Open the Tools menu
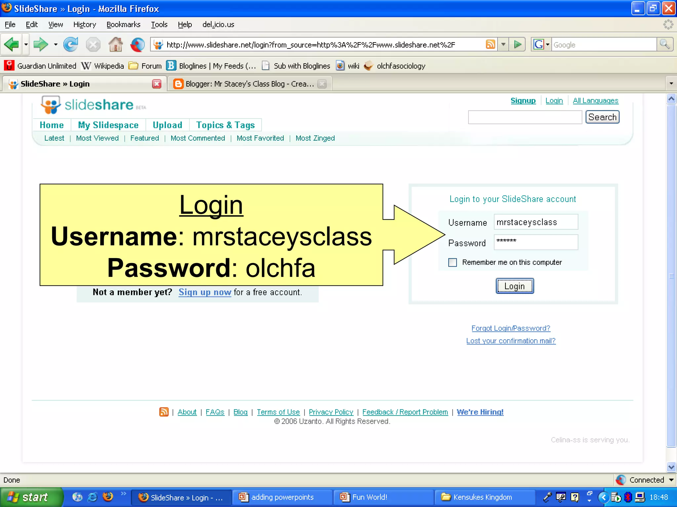This screenshot has height=507, width=677. coord(159,24)
